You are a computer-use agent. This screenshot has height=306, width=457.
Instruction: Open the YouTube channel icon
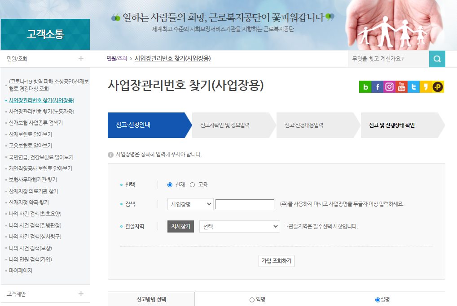coord(402,86)
